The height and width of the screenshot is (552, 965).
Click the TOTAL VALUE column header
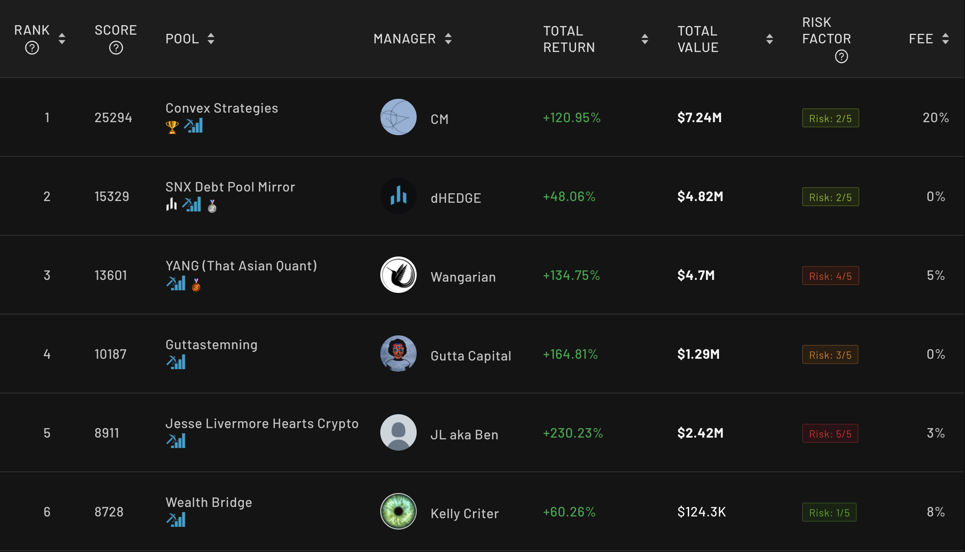point(698,39)
